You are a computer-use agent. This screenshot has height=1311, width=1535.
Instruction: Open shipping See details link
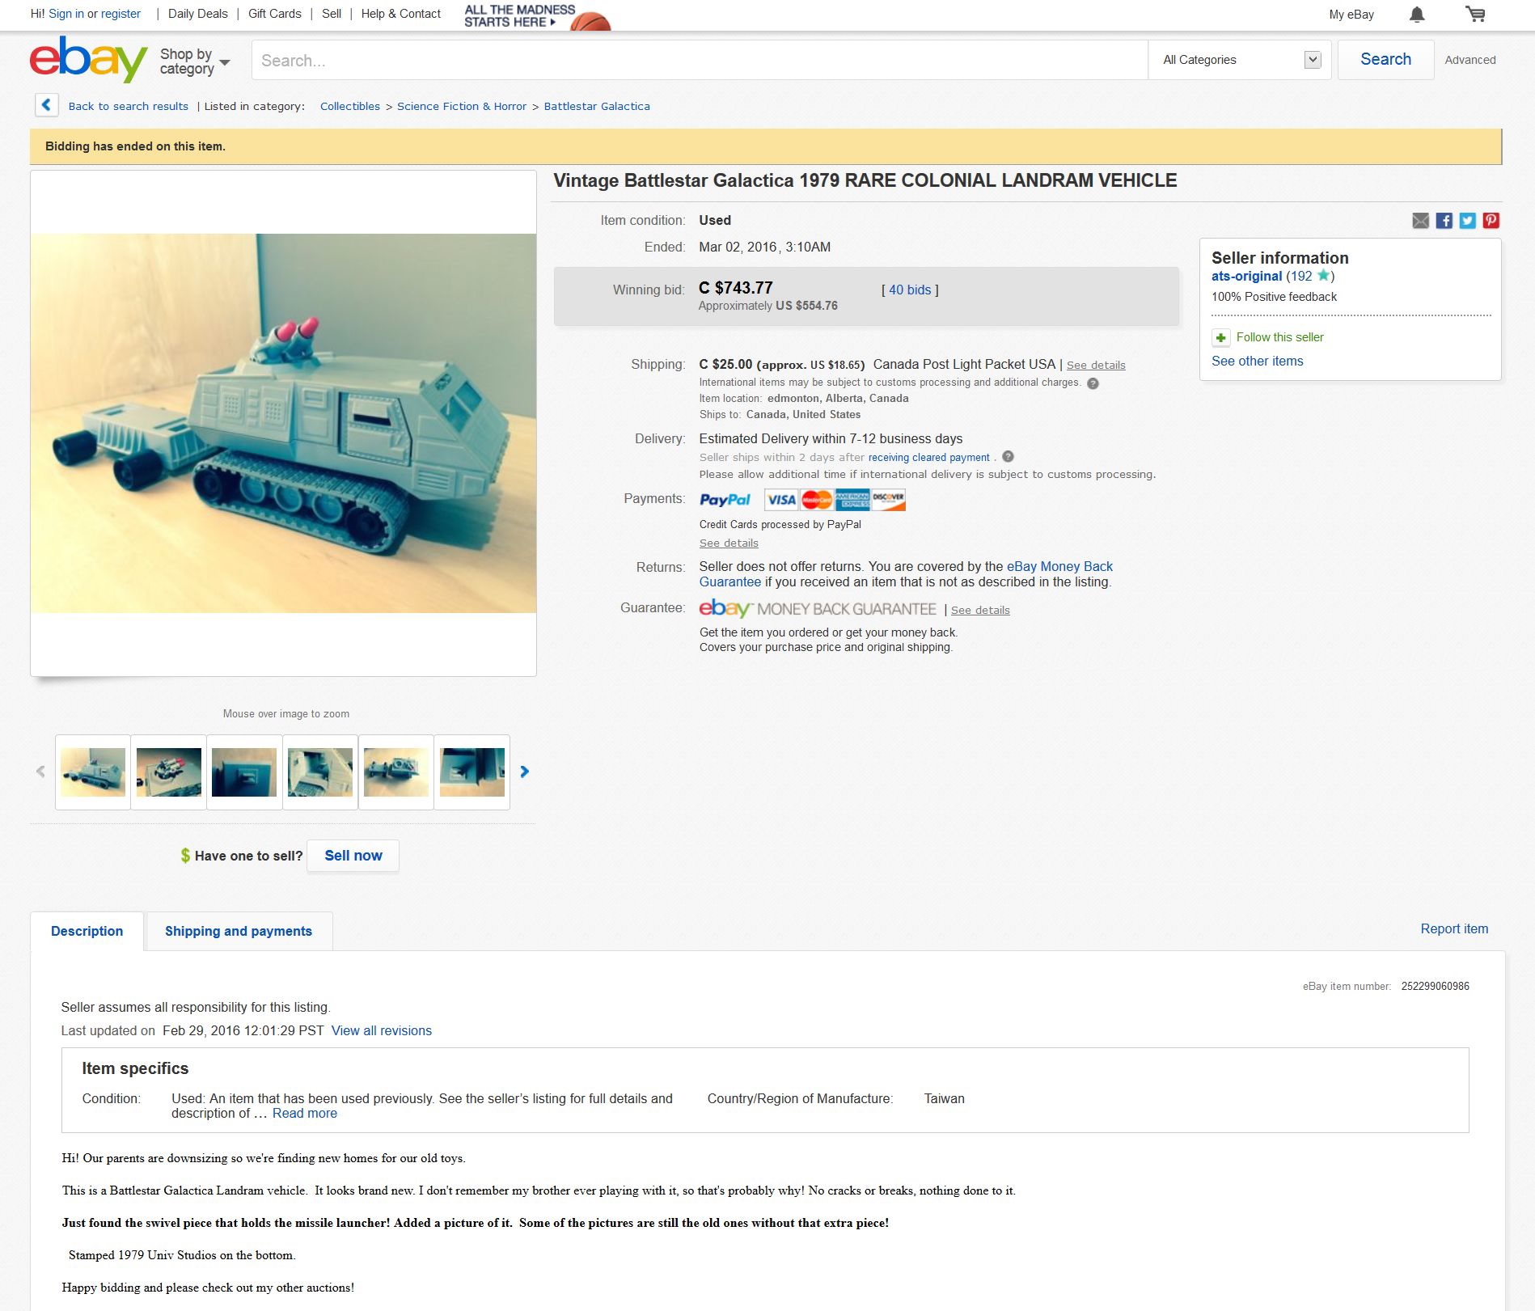tap(1096, 366)
